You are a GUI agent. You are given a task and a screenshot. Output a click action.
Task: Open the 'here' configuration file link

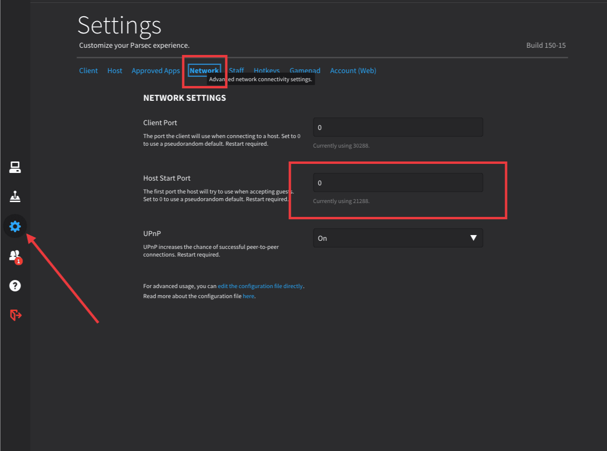tap(248, 296)
